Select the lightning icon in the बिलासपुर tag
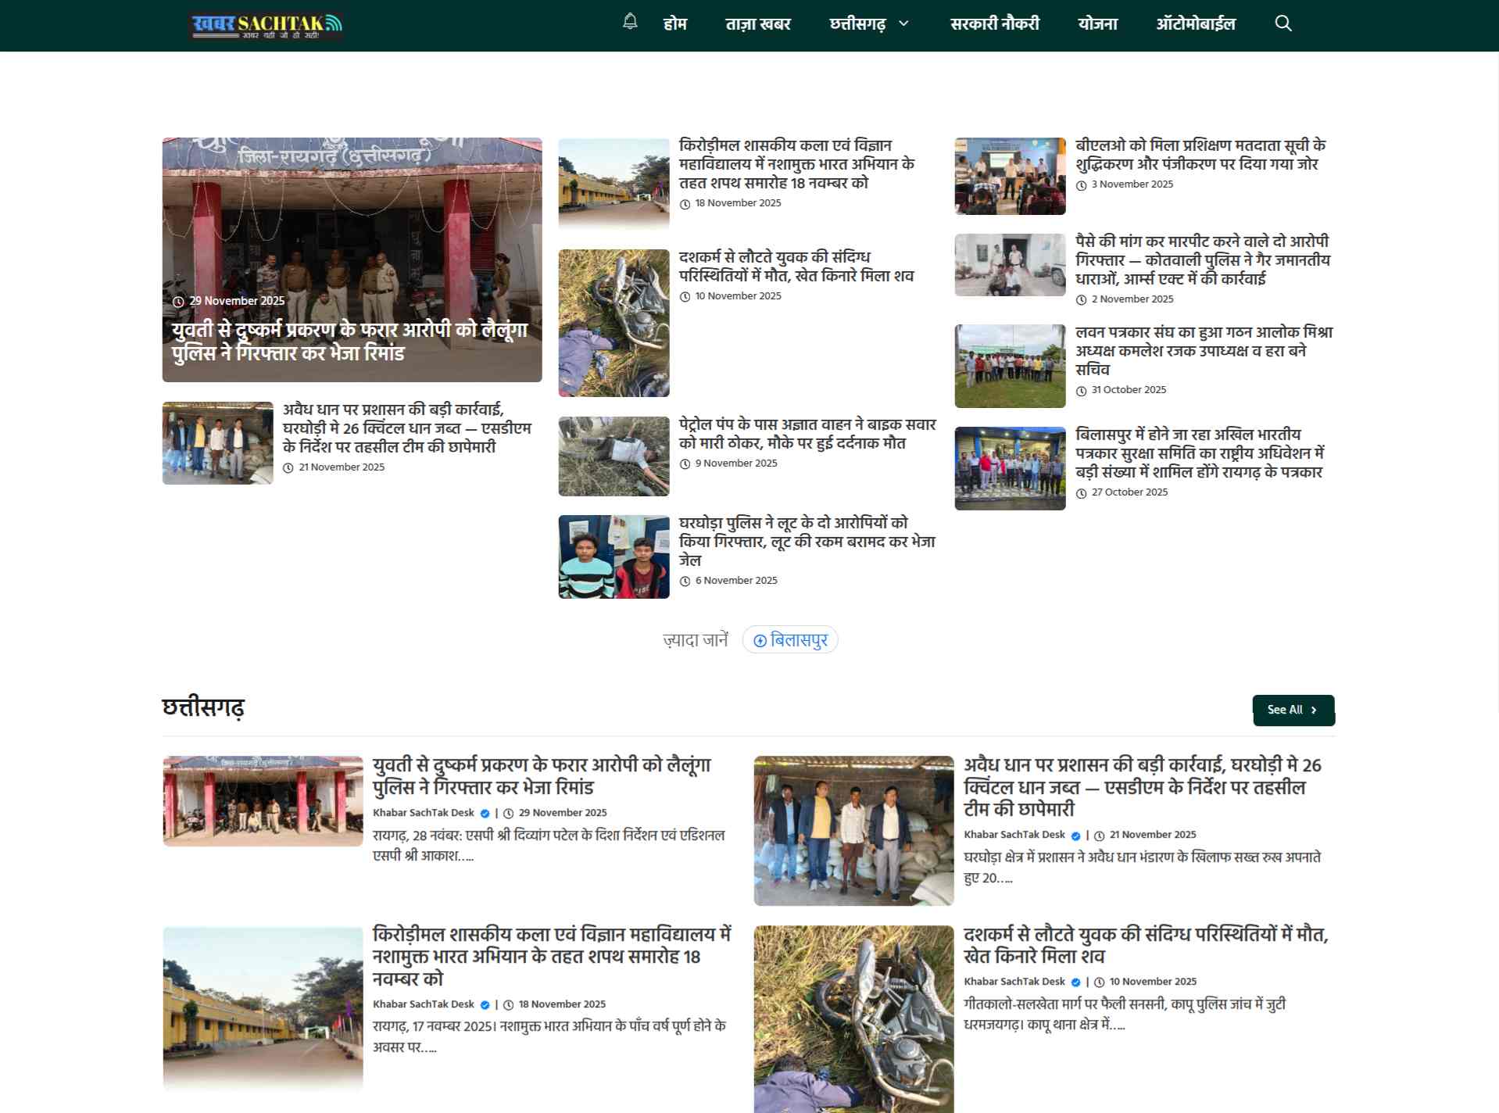The width and height of the screenshot is (1499, 1113). pyautogui.click(x=761, y=640)
